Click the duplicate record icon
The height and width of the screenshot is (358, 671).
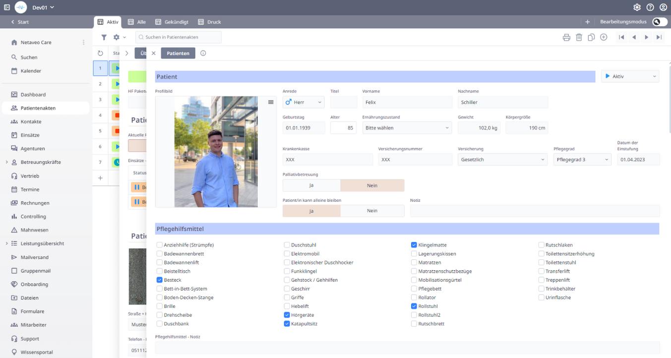pos(591,37)
